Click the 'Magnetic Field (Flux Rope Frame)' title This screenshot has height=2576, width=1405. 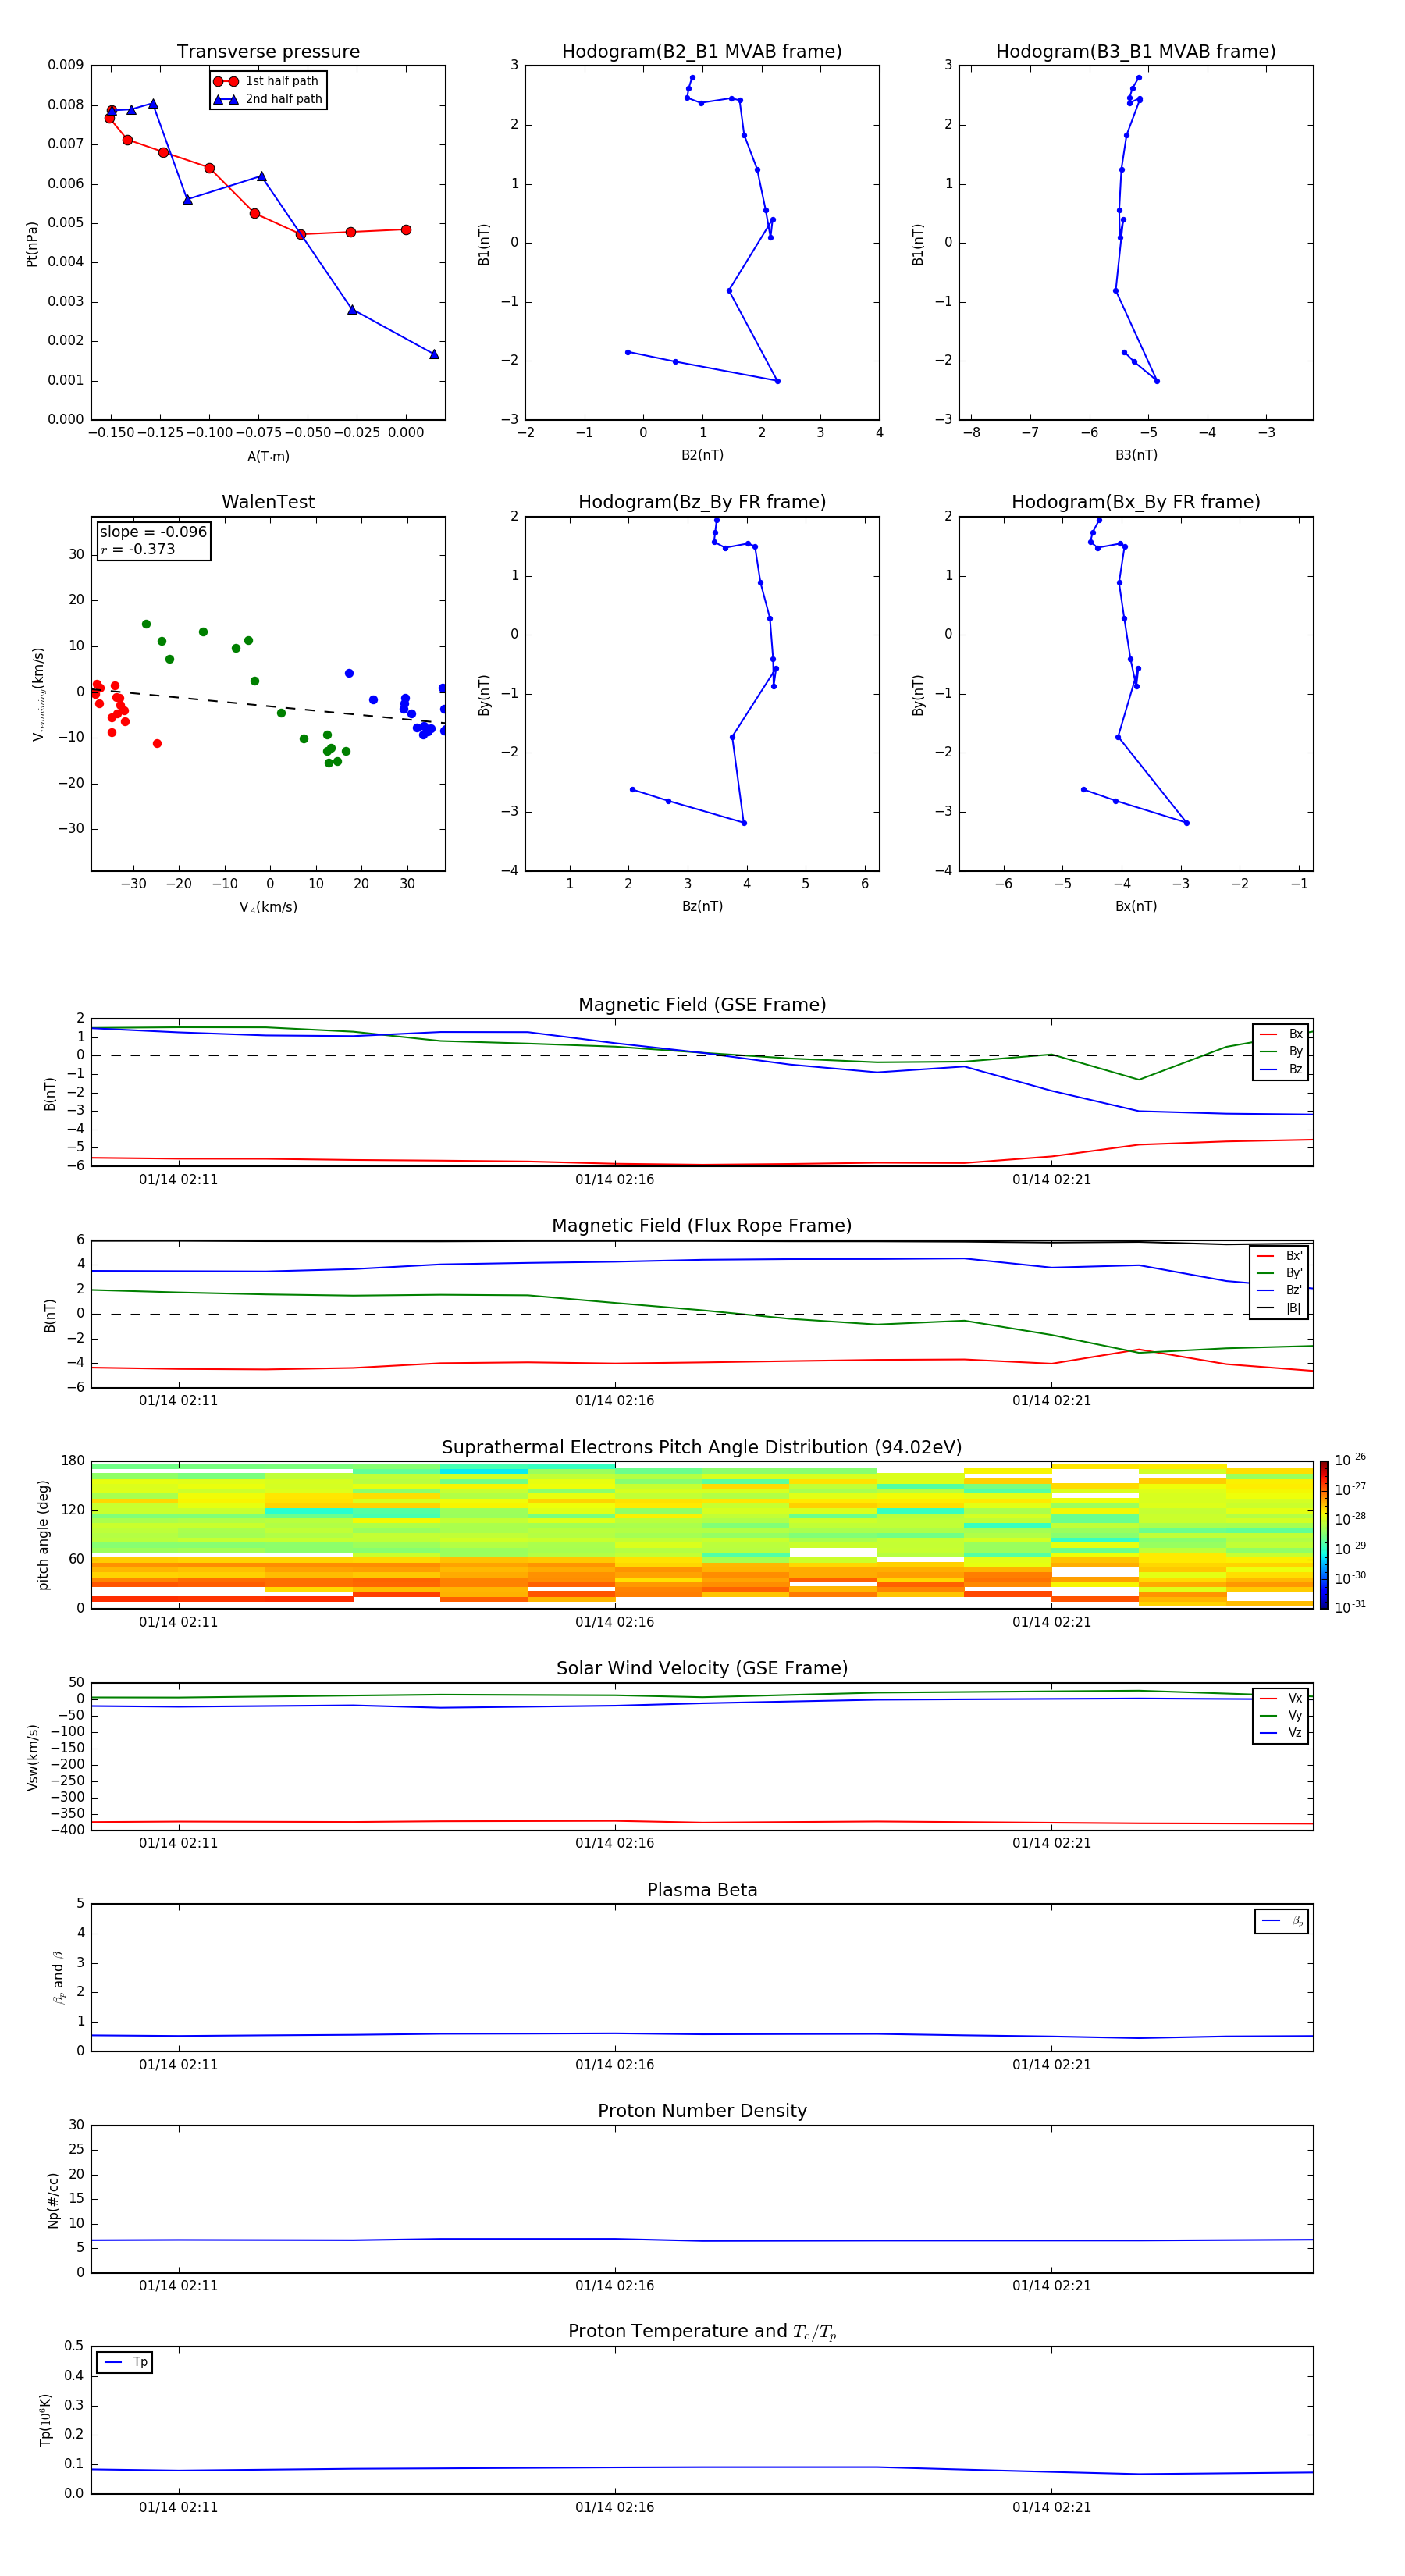click(x=702, y=1226)
